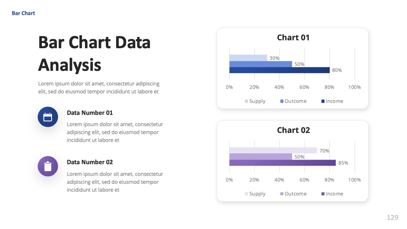Viewport: 407px width, 229px height.
Task: Click the Bar Chart header label
Action: (23, 13)
